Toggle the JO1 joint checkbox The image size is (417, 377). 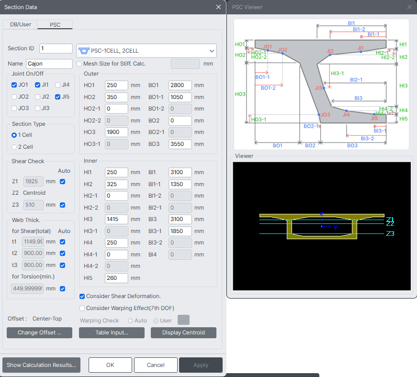[14, 85]
